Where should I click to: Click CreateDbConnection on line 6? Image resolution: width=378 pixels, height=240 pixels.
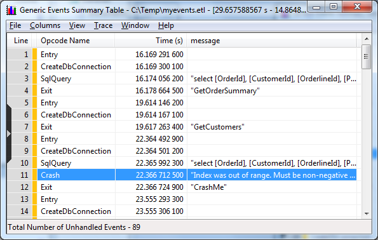(x=76, y=115)
